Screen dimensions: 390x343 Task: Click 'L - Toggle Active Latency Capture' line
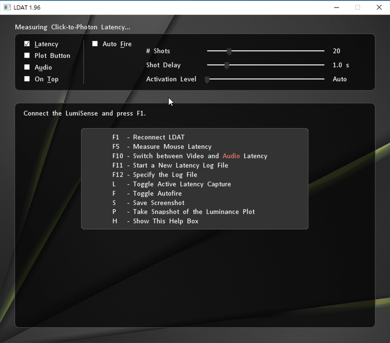[x=172, y=184]
